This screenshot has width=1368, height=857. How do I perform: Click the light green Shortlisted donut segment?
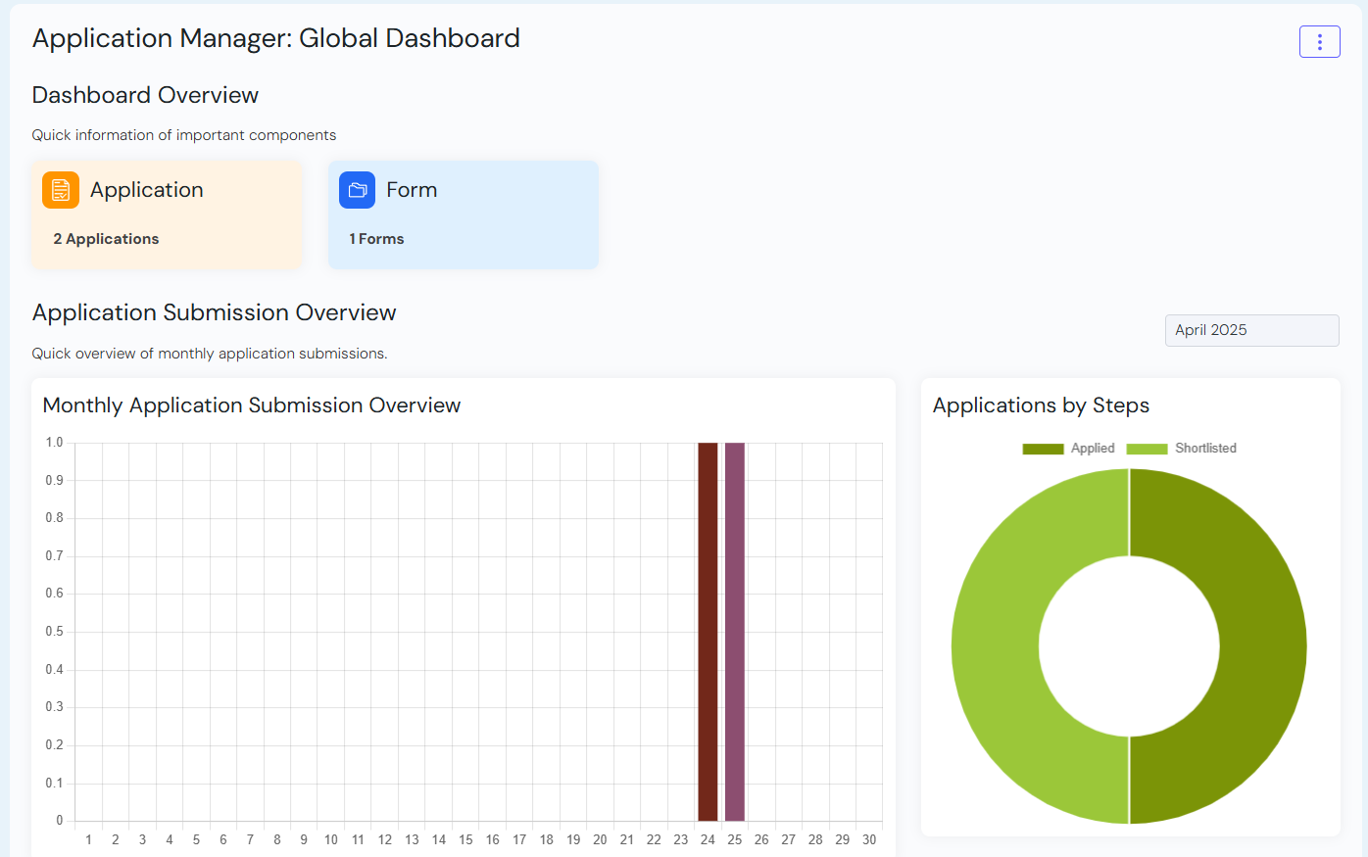pyautogui.click(x=995, y=646)
